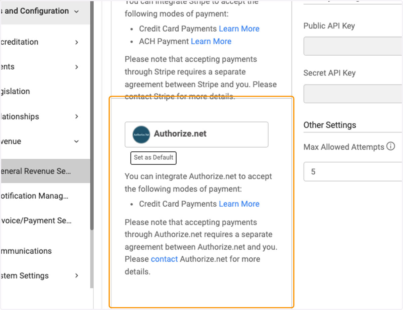
Task: Click the Public API Key label
Action: tap(329, 26)
